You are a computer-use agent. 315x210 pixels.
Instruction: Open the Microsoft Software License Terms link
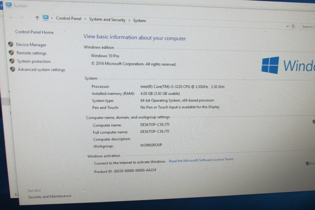(201, 159)
